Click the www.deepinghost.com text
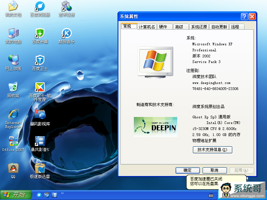 coord(211,83)
